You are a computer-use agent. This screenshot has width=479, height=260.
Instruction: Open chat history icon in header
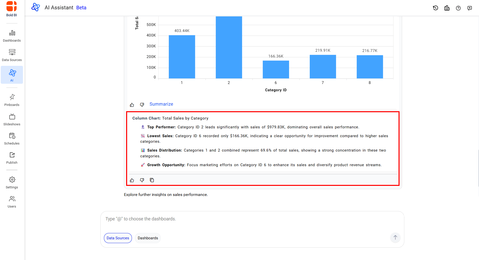(435, 8)
